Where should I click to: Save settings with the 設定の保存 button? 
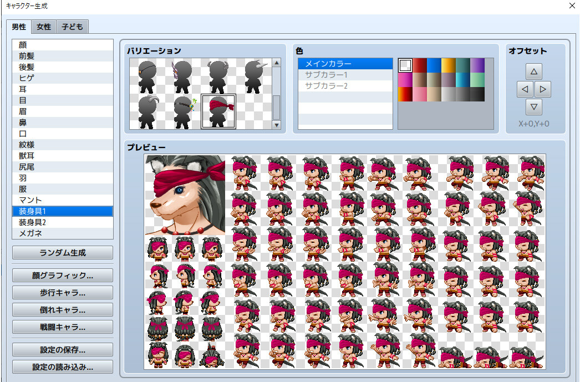pos(62,349)
